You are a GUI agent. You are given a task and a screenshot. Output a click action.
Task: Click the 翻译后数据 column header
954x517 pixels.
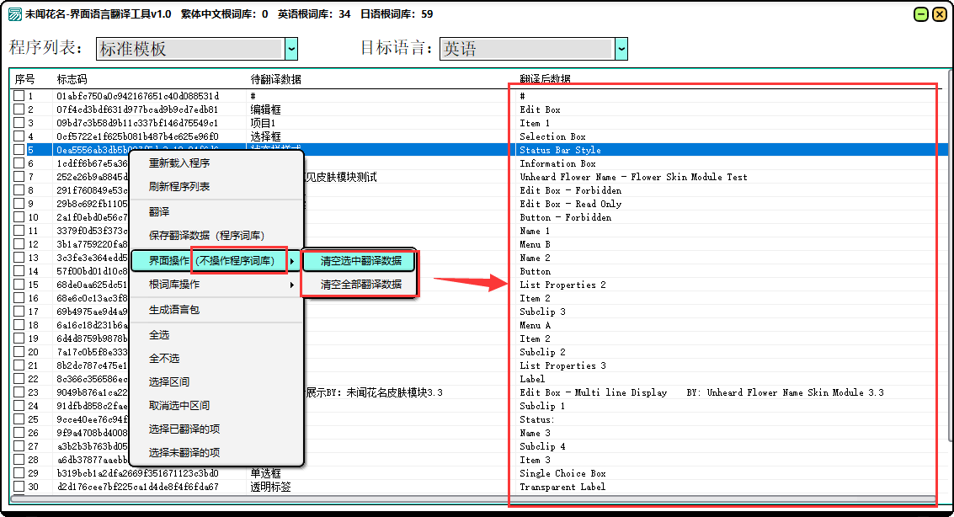pos(545,79)
